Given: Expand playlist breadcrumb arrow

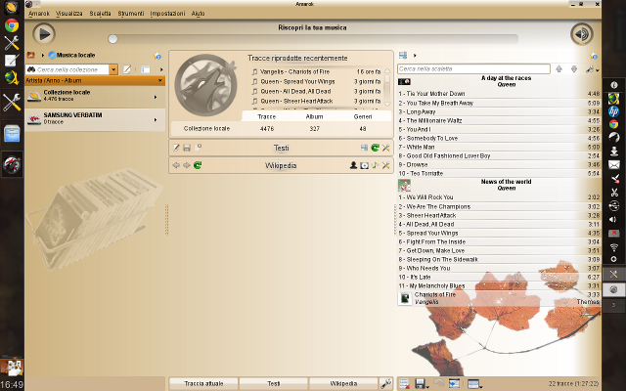Looking at the screenshot, I should (x=415, y=56).
